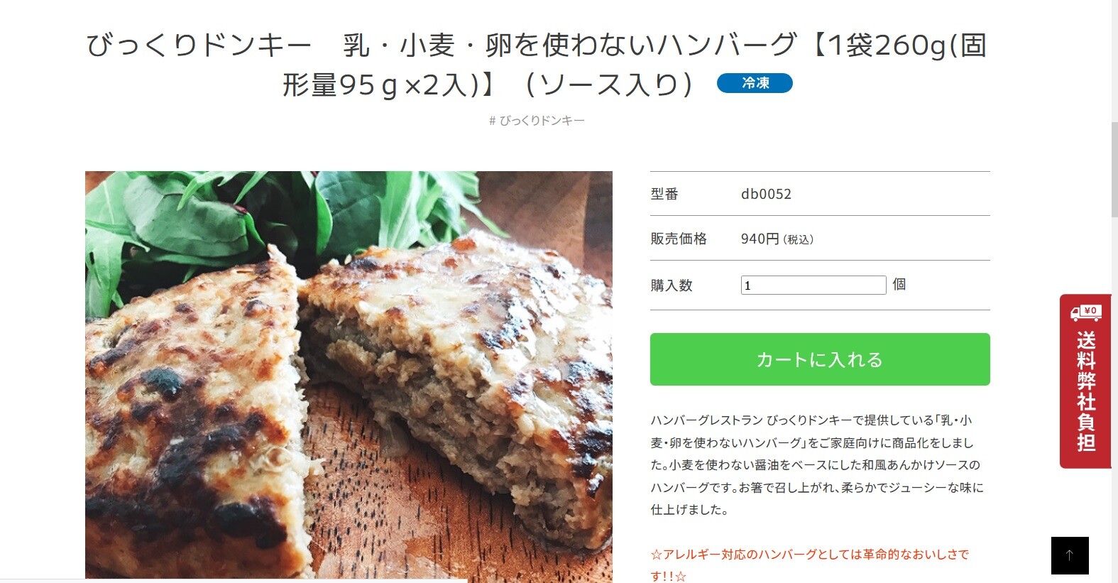Click the 940円 price text

pos(760,239)
